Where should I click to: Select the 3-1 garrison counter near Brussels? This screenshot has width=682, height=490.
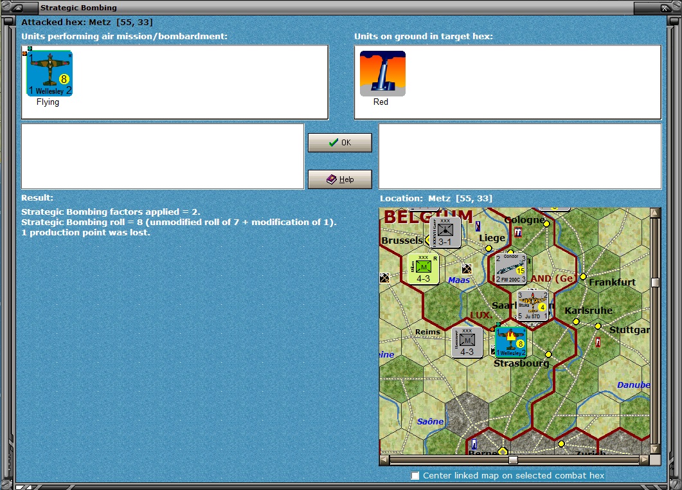point(445,232)
